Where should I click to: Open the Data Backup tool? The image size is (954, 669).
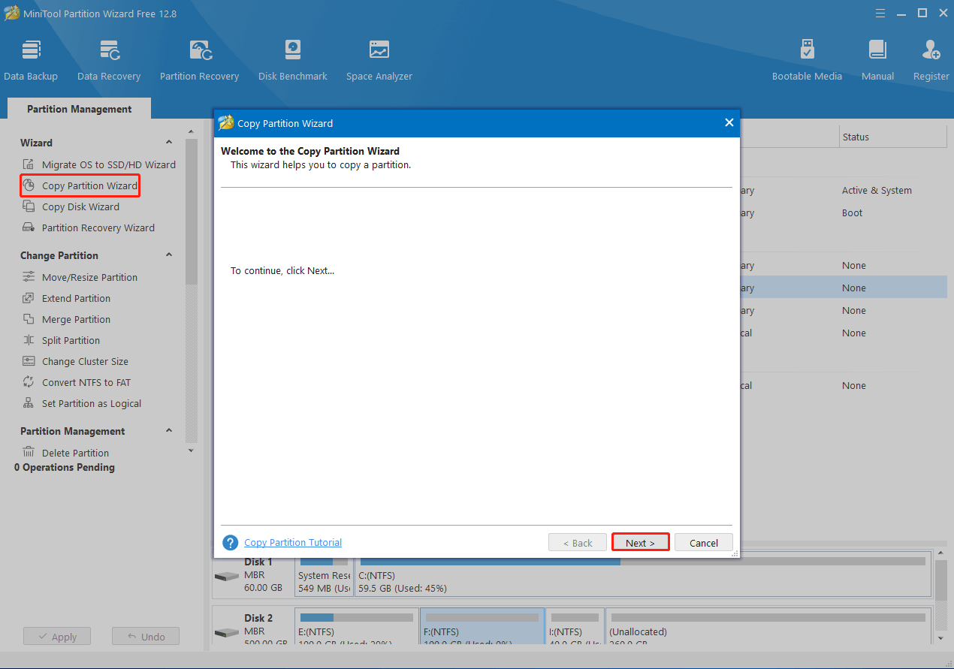31,60
